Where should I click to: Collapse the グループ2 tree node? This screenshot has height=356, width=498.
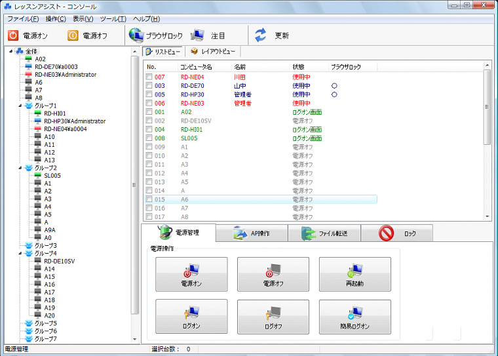(20, 168)
